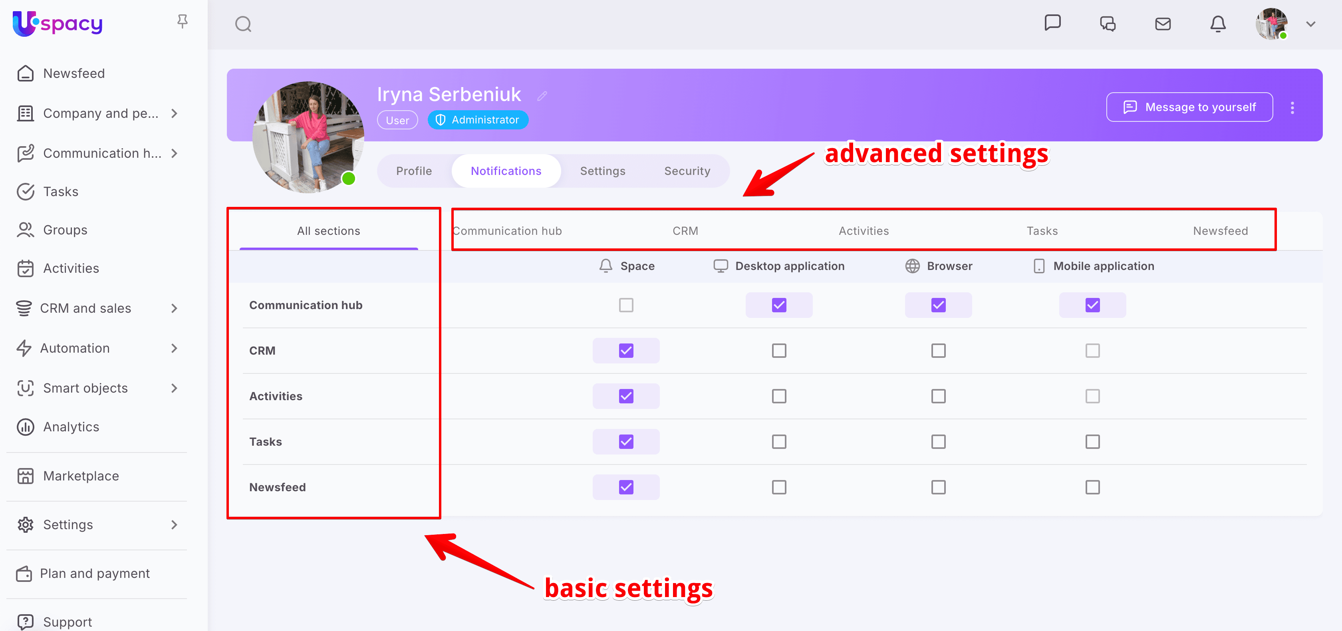Select the Activities notifications section tab
The image size is (1342, 631).
tap(863, 231)
